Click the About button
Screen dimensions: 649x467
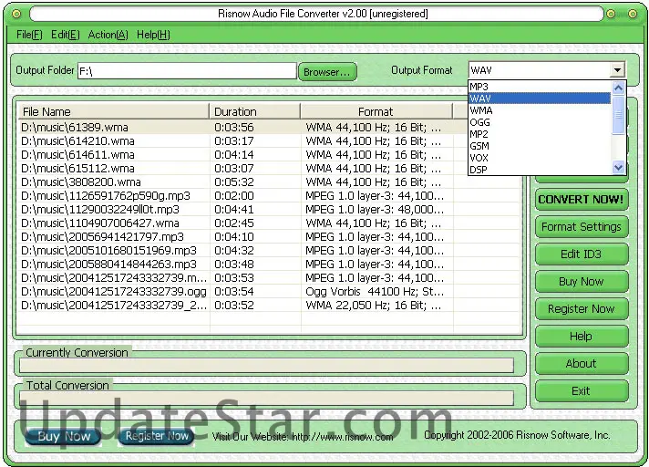(581, 364)
